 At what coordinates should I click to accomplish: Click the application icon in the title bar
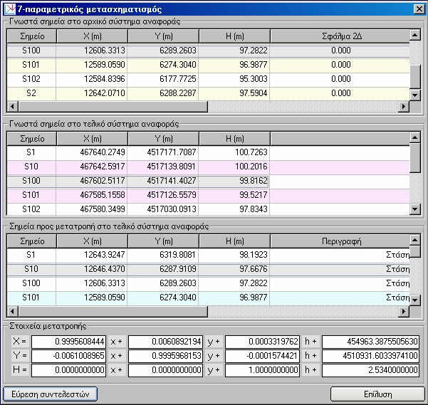[10, 9]
